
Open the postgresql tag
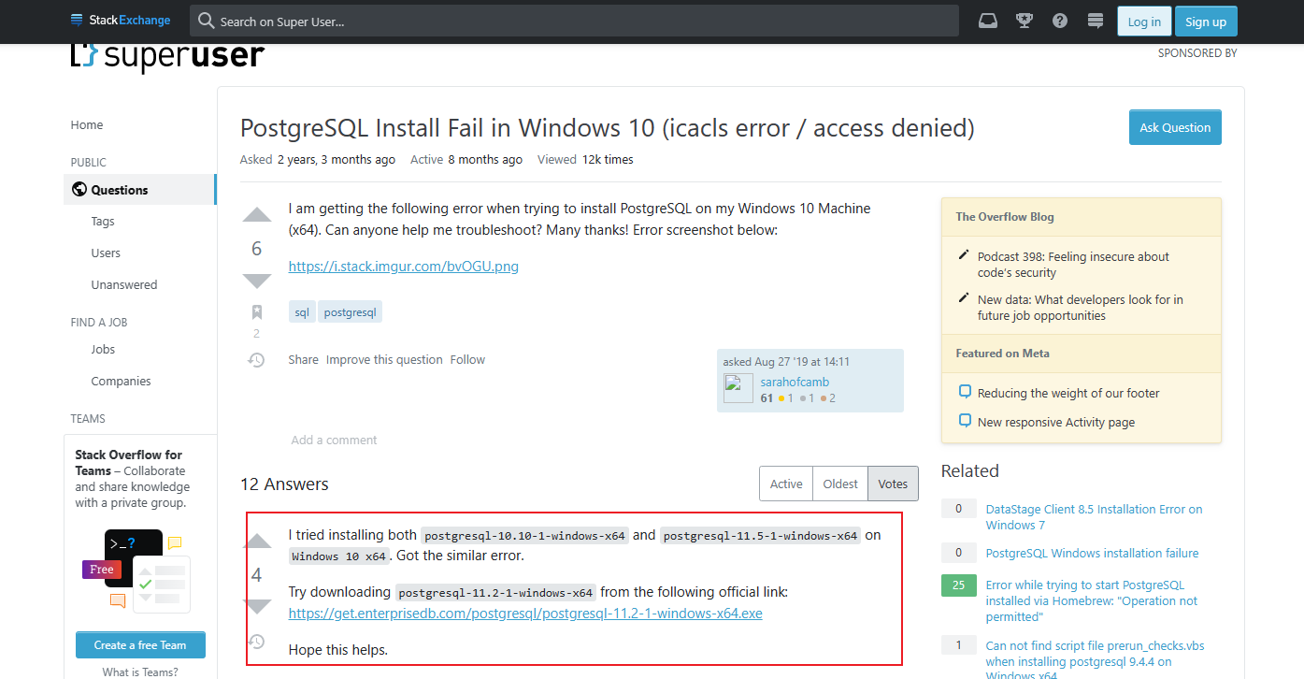pyautogui.click(x=350, y=311)
